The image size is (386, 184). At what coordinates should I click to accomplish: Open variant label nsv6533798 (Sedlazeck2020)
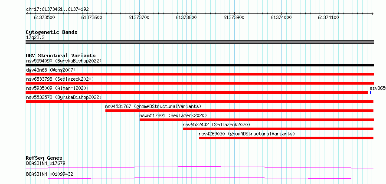pos(60,79)
